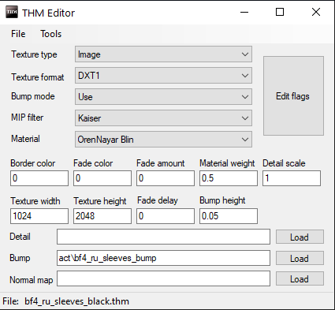The image size is (335, 310).
Task: Select the Material weight field with 0.5
Action: (229, 178)
